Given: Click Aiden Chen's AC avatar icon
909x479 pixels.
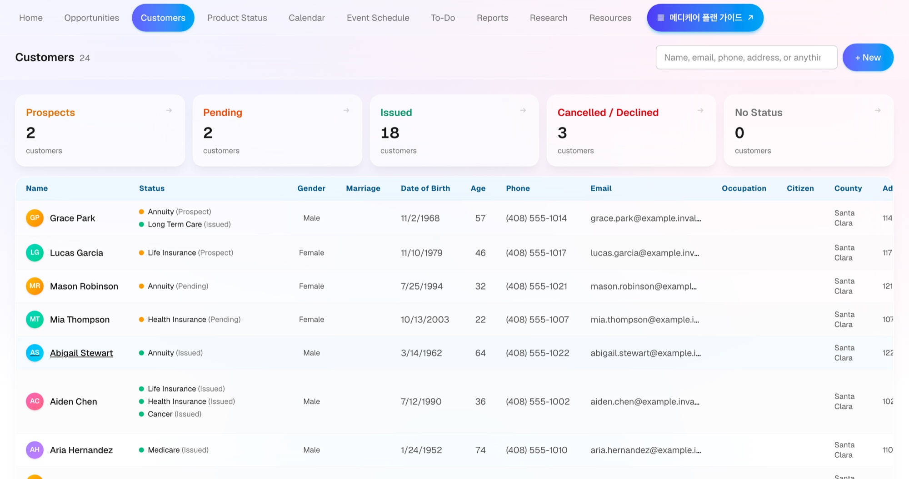Looking at the screenshot, I should point(35,401).
